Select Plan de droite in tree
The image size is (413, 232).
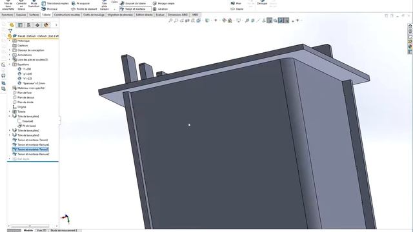[25, 102]
